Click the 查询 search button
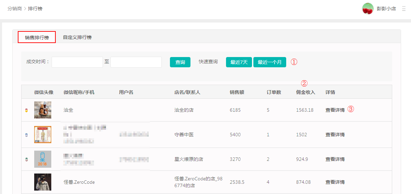 [180, 62]
